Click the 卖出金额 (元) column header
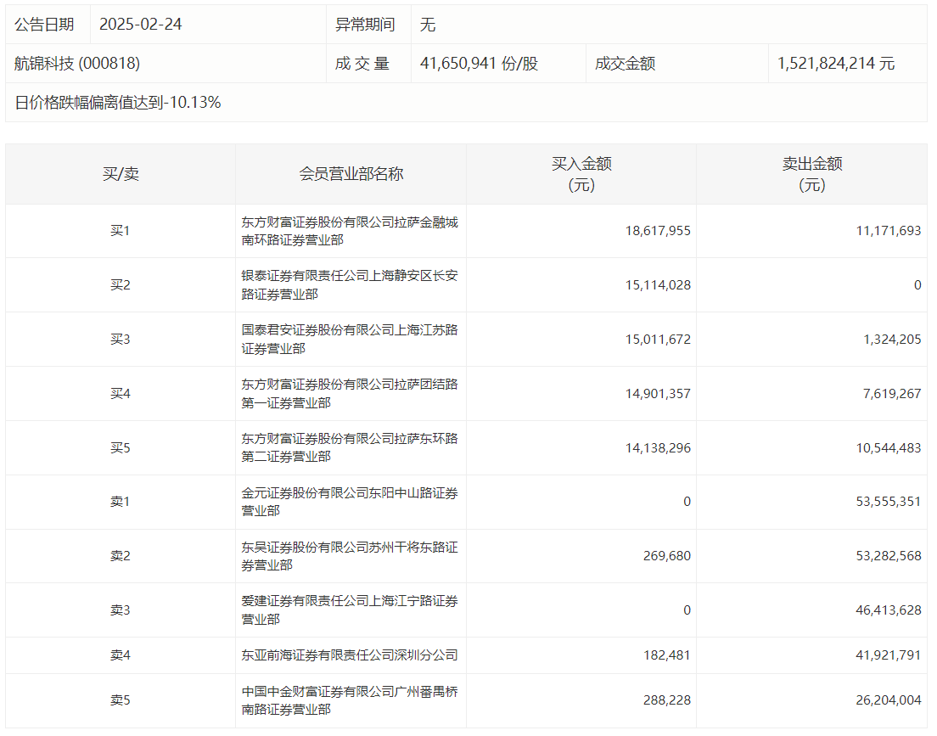The height and width of the screenshot is (736, 937). tap(811, 174)
